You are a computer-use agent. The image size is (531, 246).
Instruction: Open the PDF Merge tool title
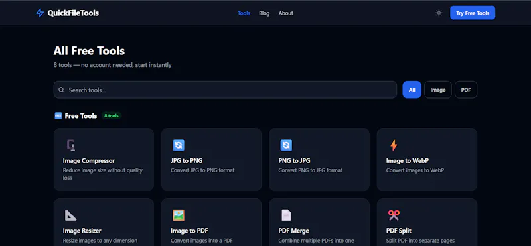coord(293,231)
